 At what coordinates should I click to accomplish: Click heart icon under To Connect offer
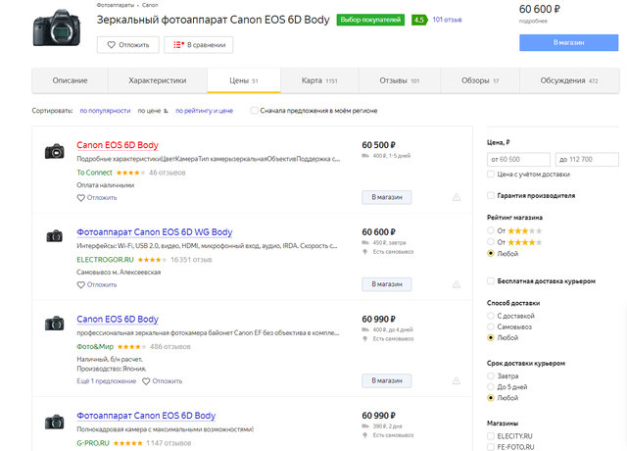click(81, 197)
